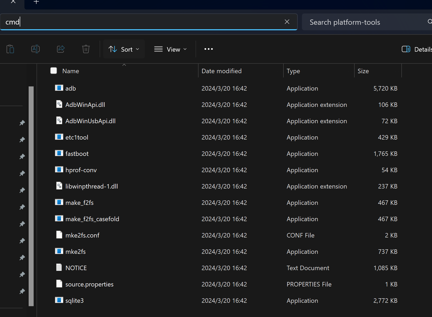The height and width of the screenshot is (317, 432).
Task: Select the AdbWinApi.dll file name
Action: (x=85, y=105)
